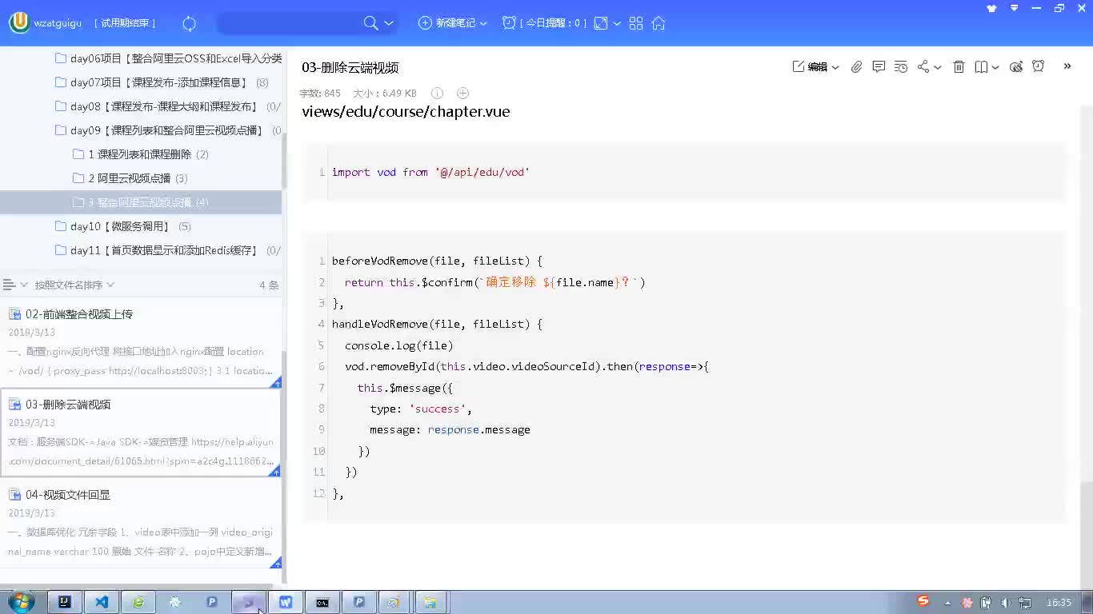Expand the view layout dropdown arrow
Image resolution: width=1093 pixels, height=614 pixels.
tap(617, 24)
